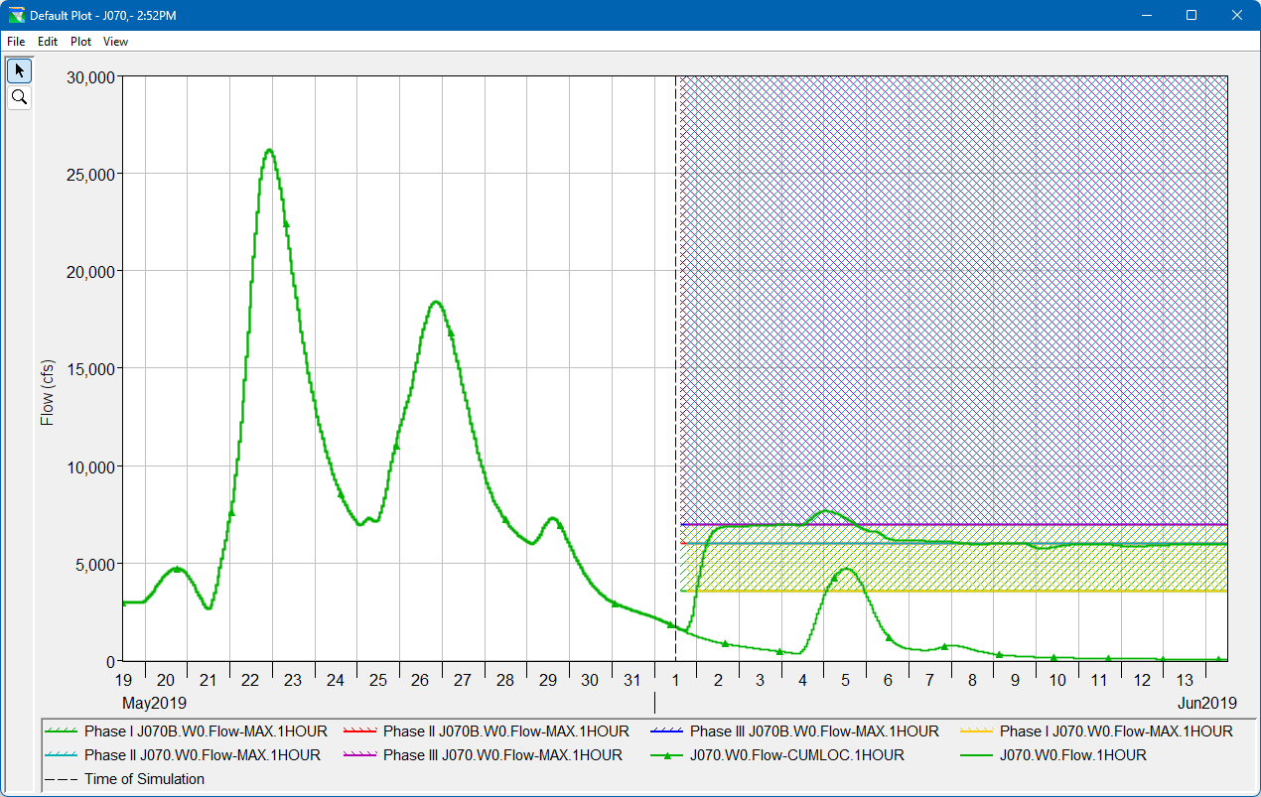
Task: Click the x-axis date label 22
Action: 250,680
